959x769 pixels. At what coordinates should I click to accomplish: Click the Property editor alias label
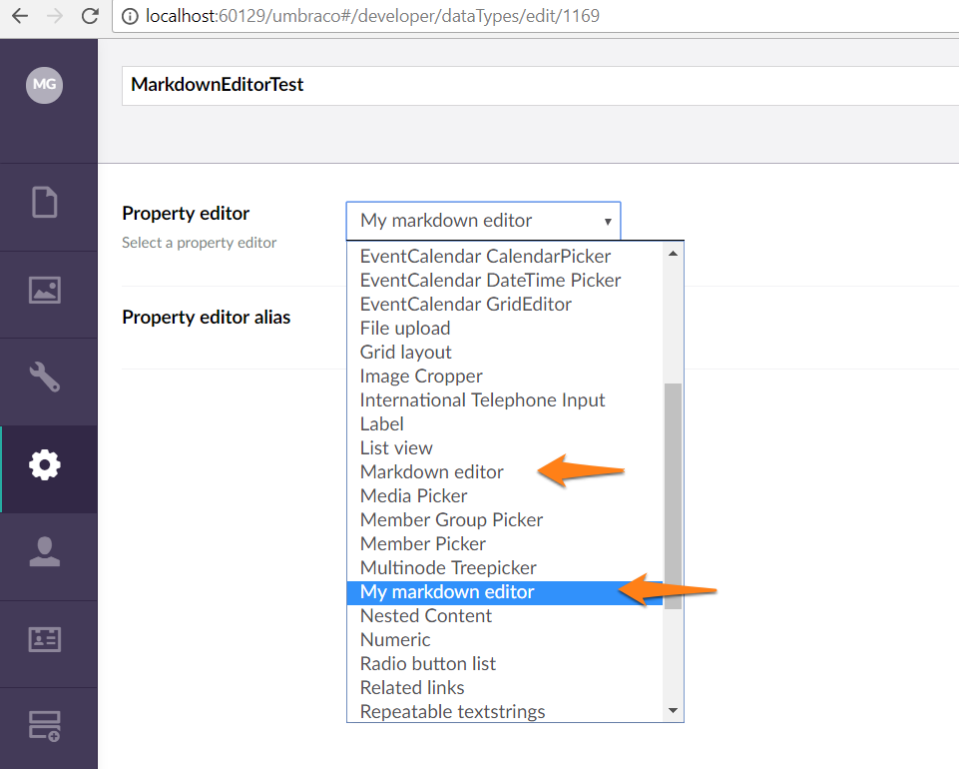(x=207, y=318)
